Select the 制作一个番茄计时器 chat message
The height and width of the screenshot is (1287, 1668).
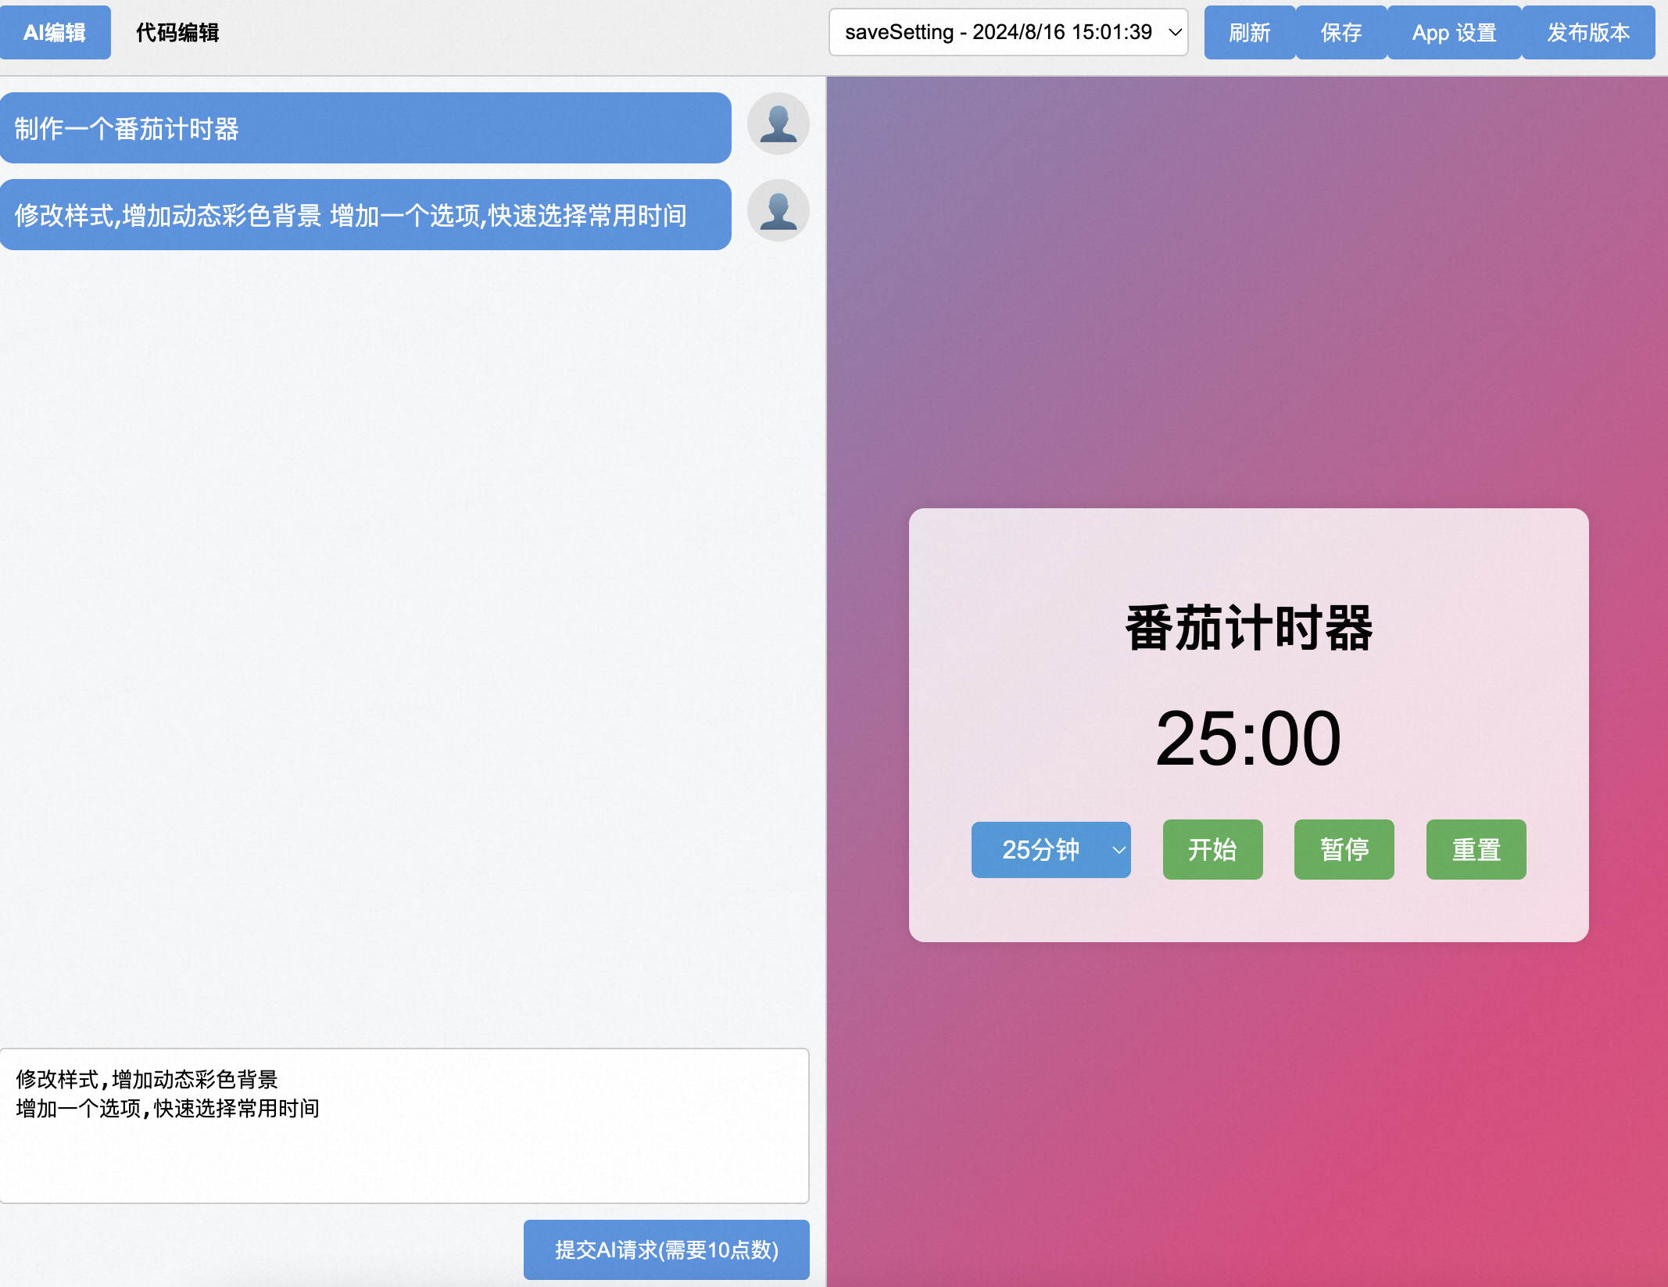tap(365, 128)
